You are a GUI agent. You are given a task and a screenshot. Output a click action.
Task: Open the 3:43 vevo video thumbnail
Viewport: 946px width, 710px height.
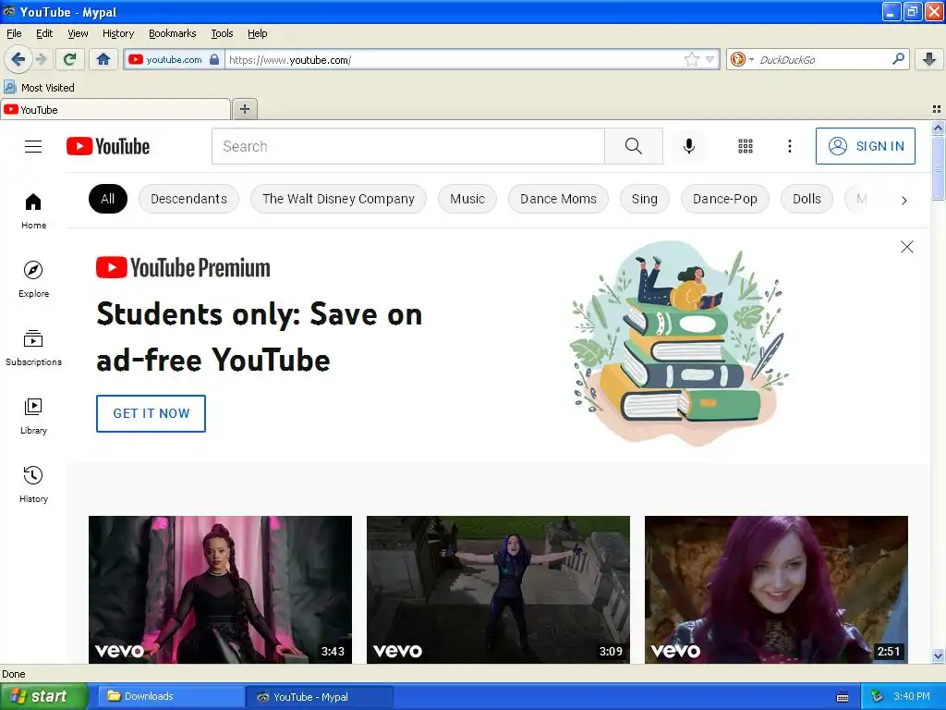220,589
